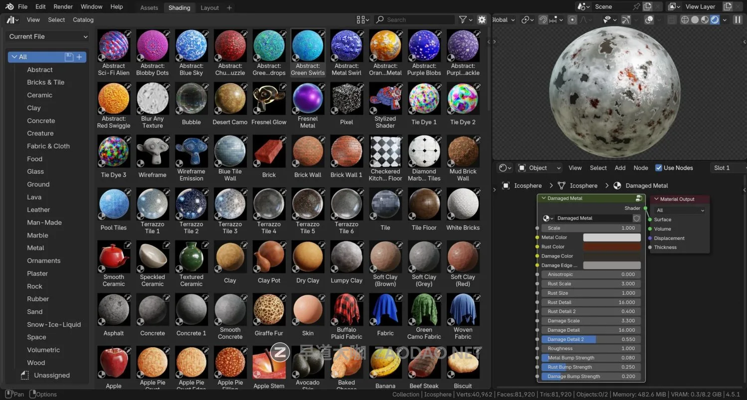
Task: Open the asset browser editor type icon
Action: (x=12, y=19)
